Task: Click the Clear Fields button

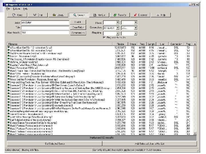Action: 78,27
